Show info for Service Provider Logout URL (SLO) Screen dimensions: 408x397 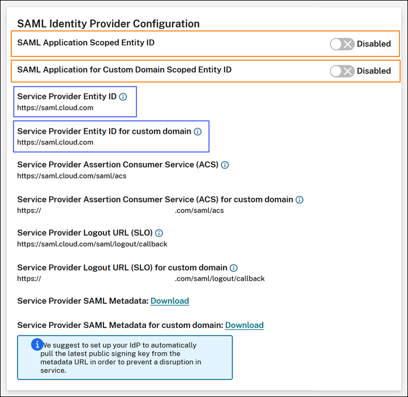point(159,233)
